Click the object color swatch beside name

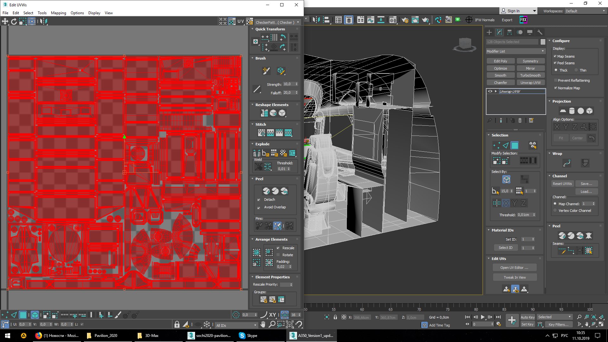point(543,42)
